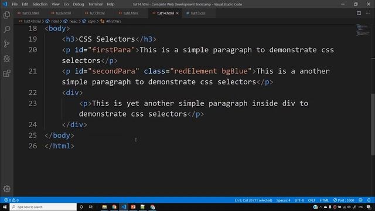Open Task View on the taskbar
Image resolution: width=375 pixels, height=211 pixels.
[91, 207]
